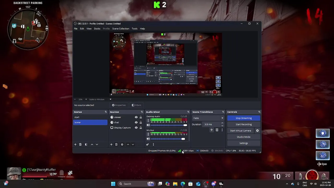334x188 pixels.
Task: Undock the Audio Mixer panel
Action: point(188,112)
